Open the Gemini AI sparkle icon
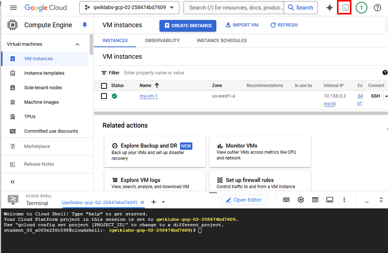This screenshot has height=253, width=388. (329, 8)
